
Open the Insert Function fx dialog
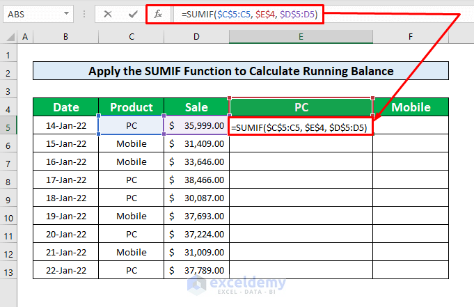[158, 14]
